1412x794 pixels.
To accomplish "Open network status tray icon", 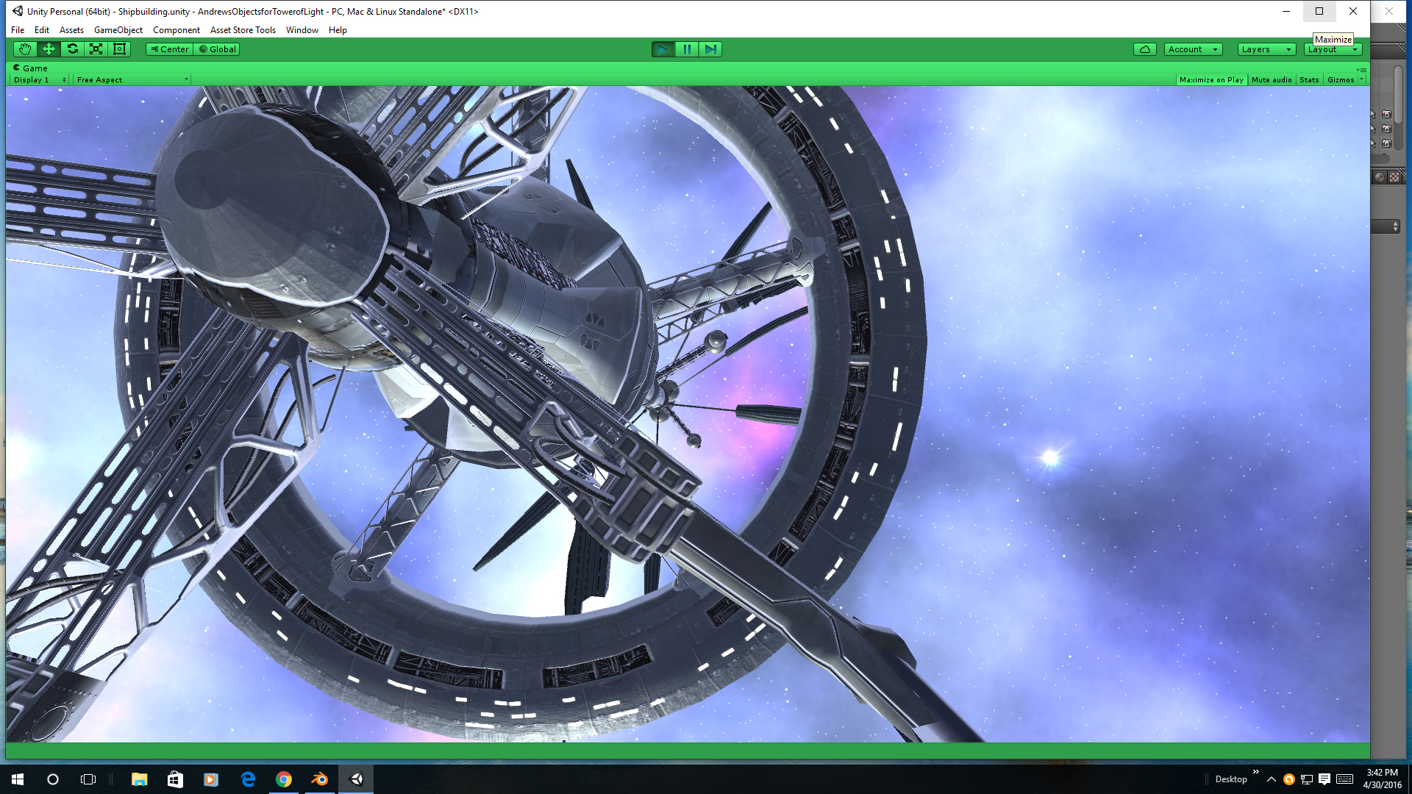I will click(1307, 779).
